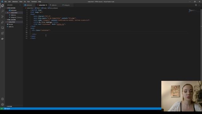202x114 pixels.
Task: Open the Run and Debug view
Action: click(x=3, y=22)
